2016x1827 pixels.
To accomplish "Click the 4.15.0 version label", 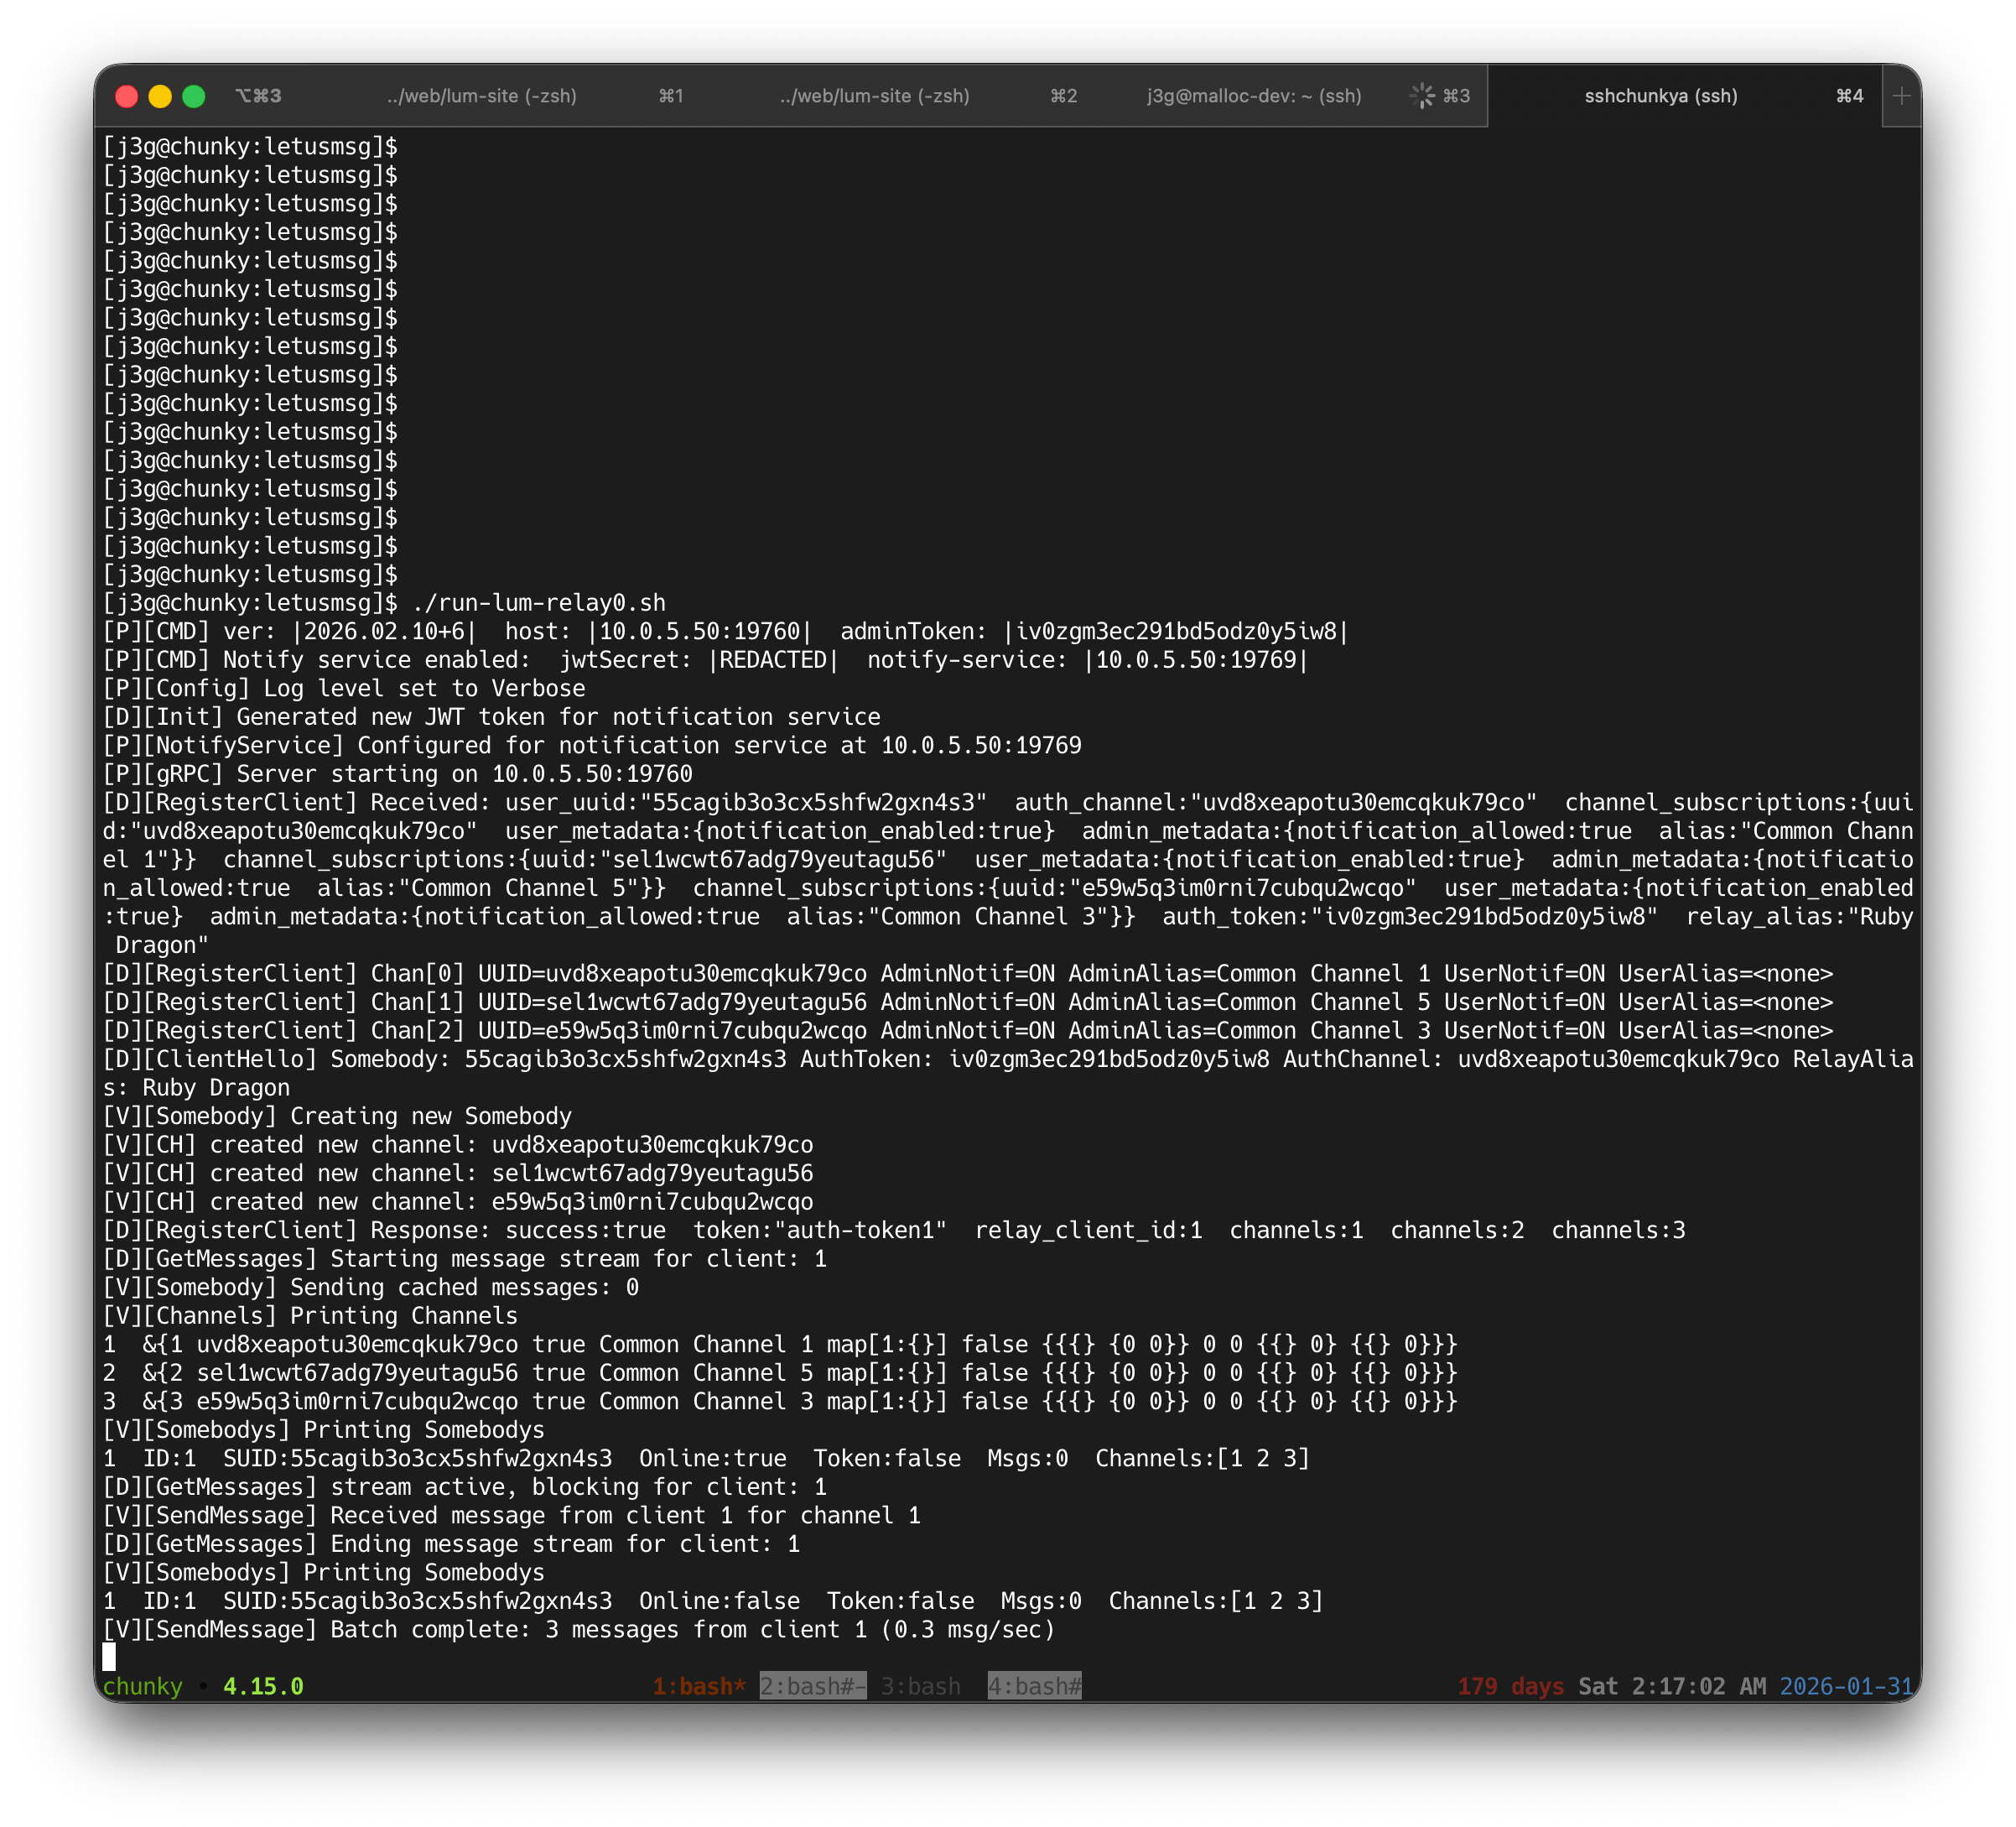I will (263, 1686).
